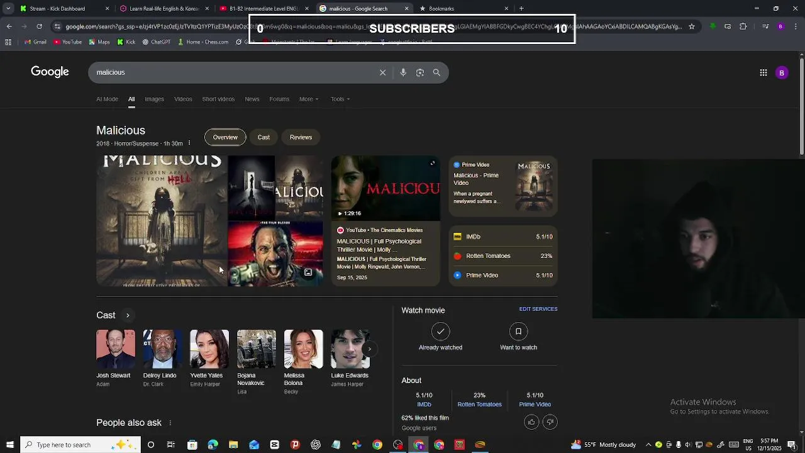Expand the More search filters dropdown

309,99
